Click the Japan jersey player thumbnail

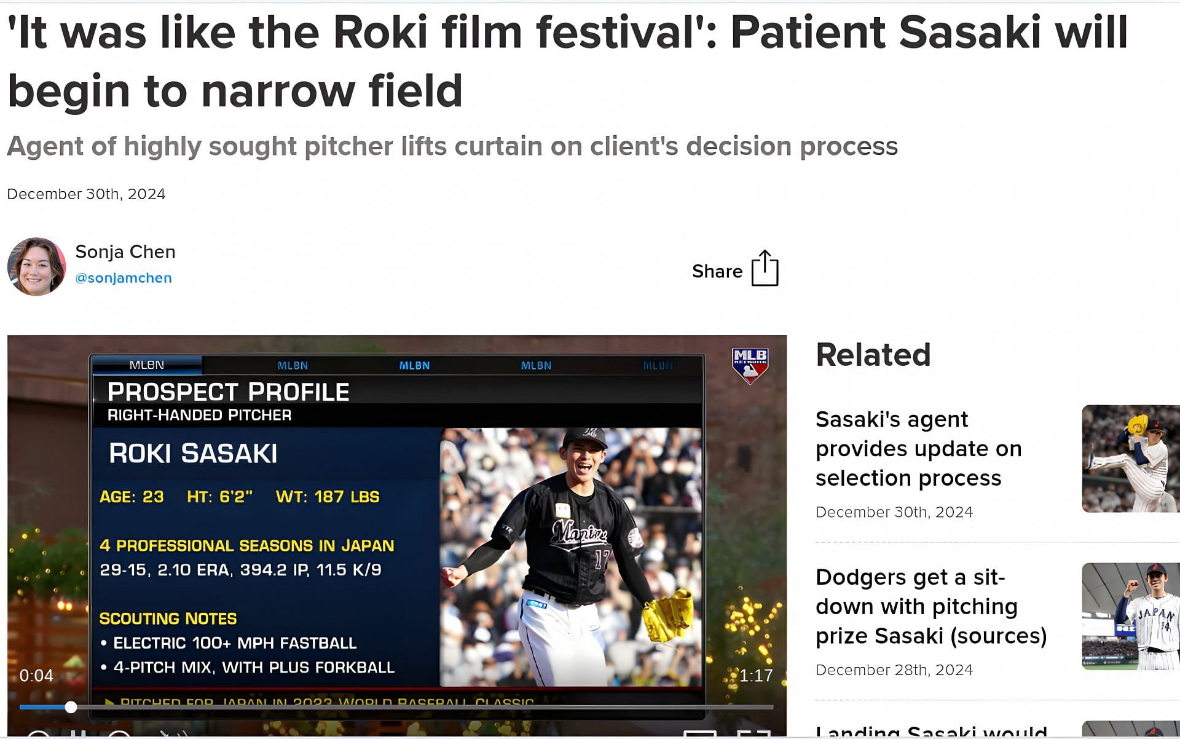[x=1130, y=616]
